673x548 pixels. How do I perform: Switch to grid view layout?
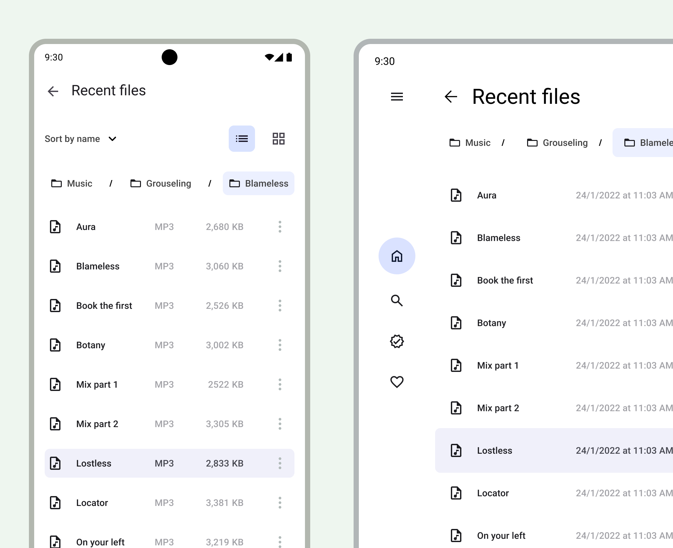[x=278, y=139]
